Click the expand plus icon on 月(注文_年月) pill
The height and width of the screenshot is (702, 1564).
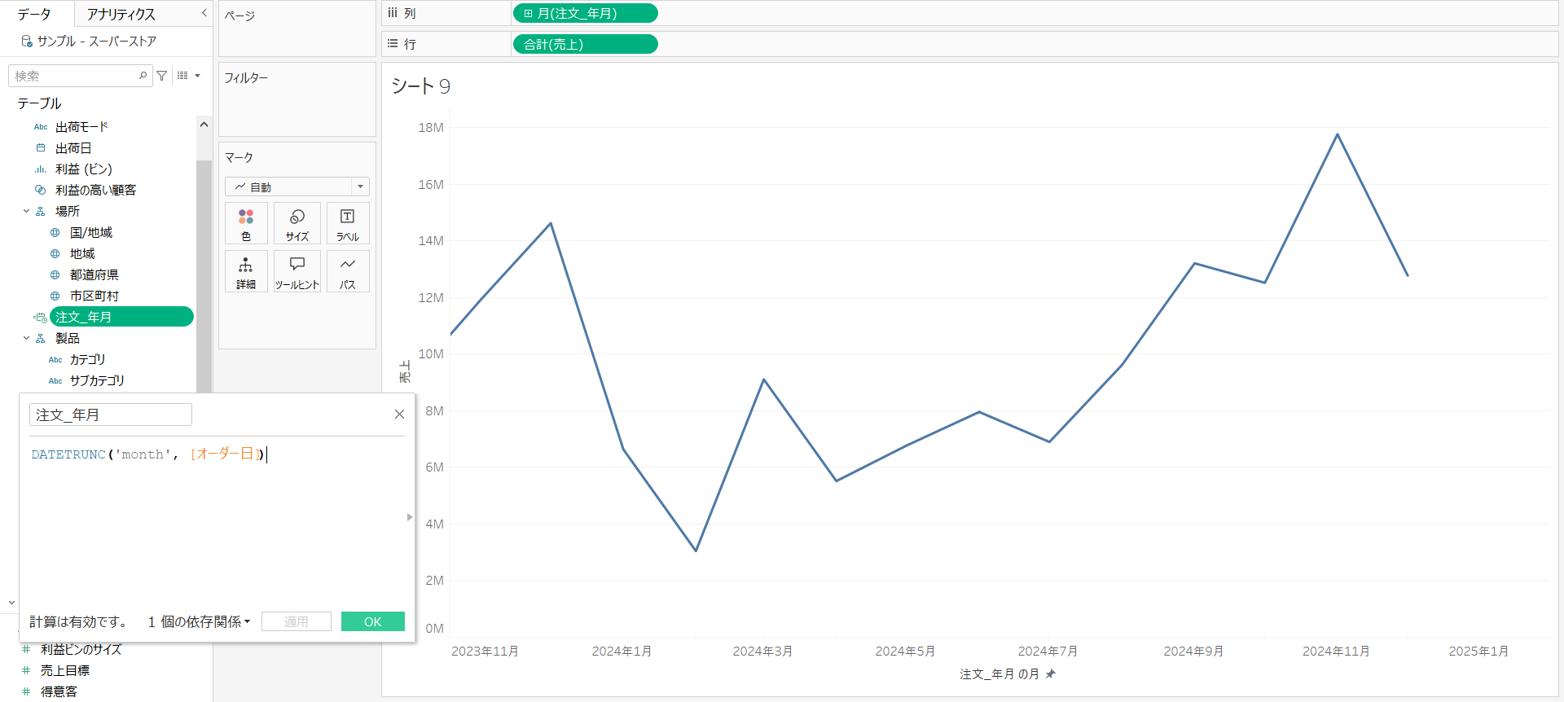528,14
